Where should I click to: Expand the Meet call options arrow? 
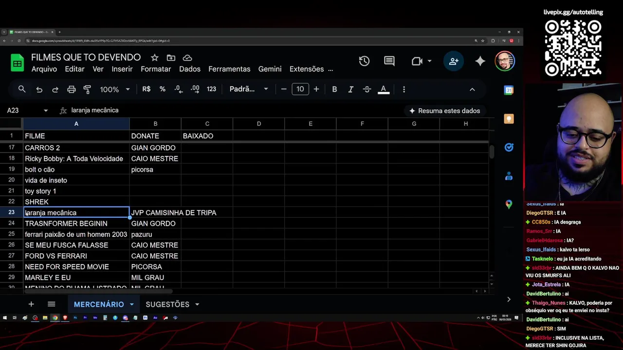pos(429,61)
